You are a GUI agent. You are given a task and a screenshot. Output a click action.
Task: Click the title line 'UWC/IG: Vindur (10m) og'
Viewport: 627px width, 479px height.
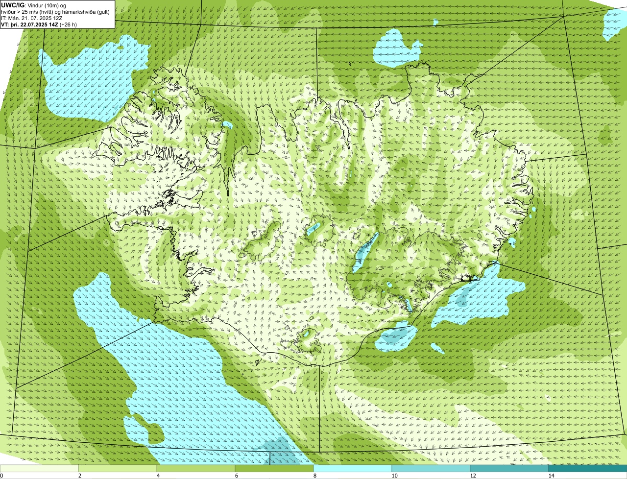click(x=34, y=5)
